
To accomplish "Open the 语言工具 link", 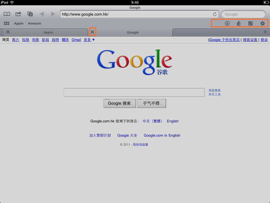I will (214, 94).
